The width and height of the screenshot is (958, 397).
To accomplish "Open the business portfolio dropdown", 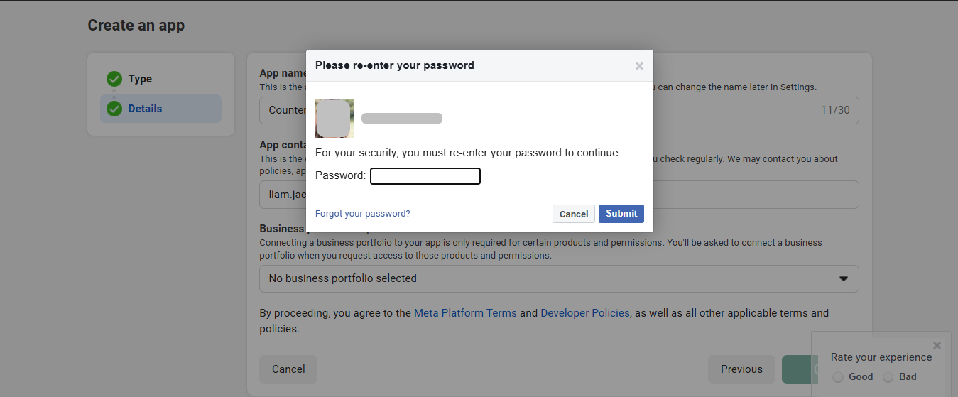I will click(x=558, y=278).
